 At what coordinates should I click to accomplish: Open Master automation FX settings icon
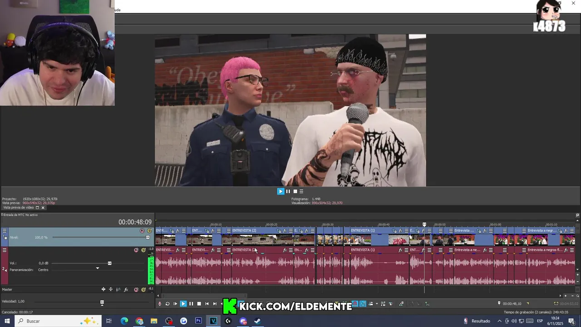coord(118,289)
